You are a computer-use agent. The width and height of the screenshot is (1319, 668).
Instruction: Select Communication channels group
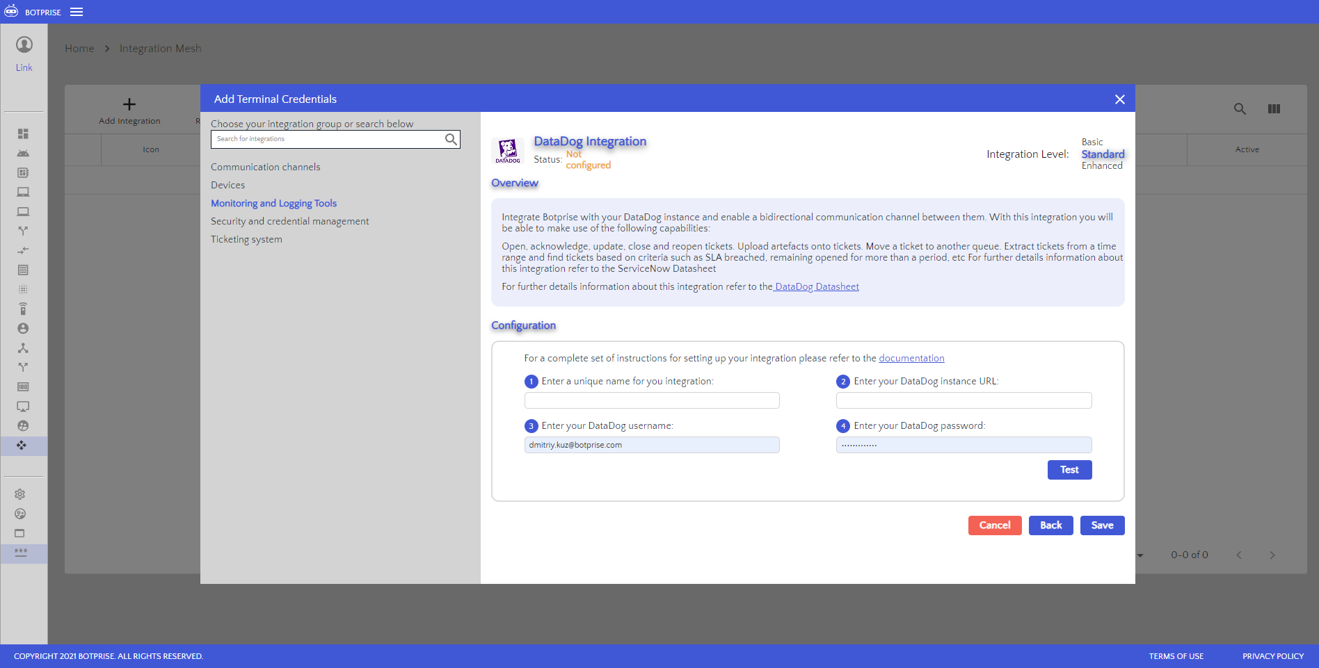click(x=266, y=167)
